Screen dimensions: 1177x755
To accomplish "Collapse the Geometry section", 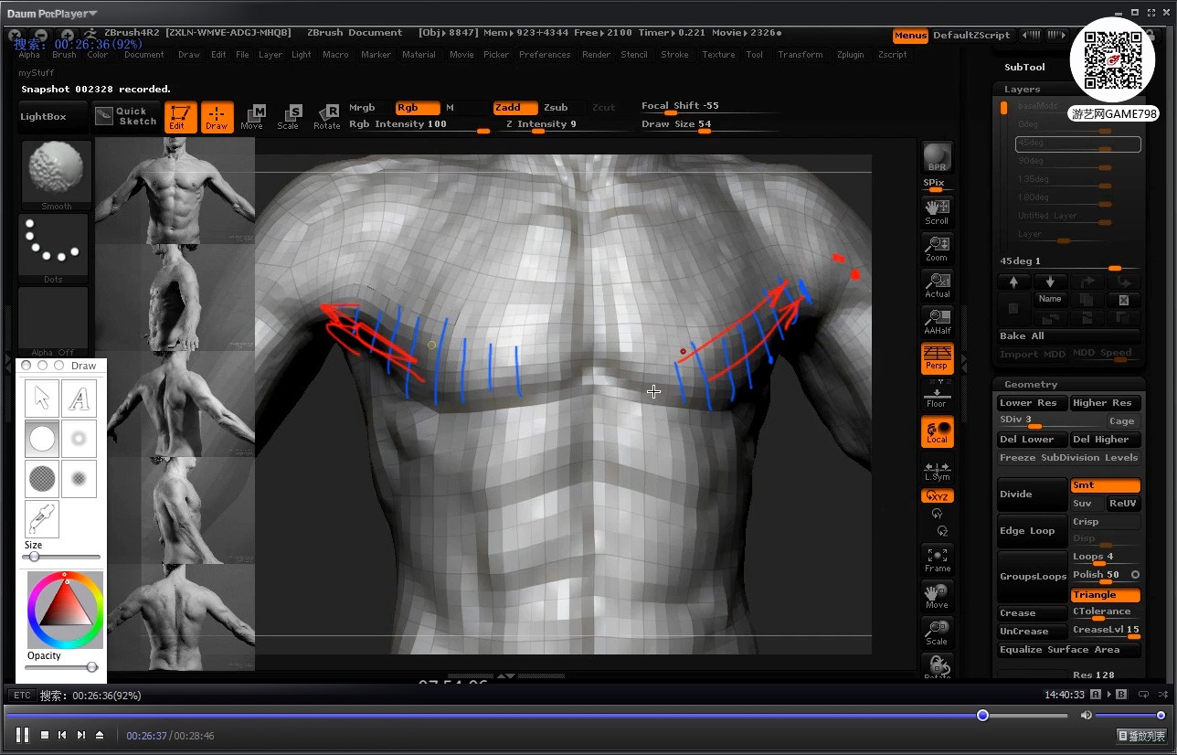I will tap(1031, 385).
